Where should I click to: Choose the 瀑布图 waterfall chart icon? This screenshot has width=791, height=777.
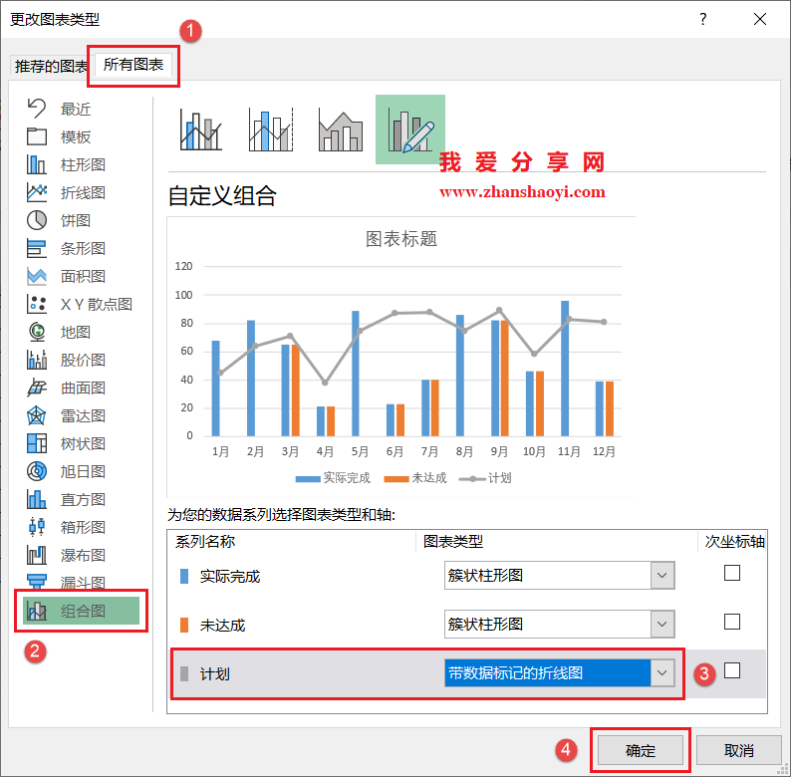coord(36,555)
